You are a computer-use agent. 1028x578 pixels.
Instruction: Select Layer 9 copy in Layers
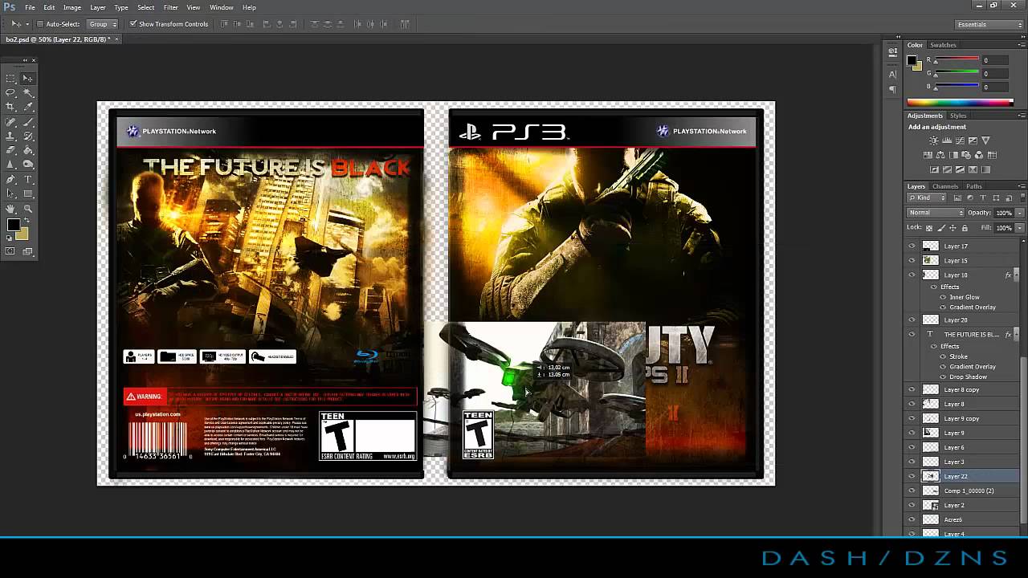962,418
